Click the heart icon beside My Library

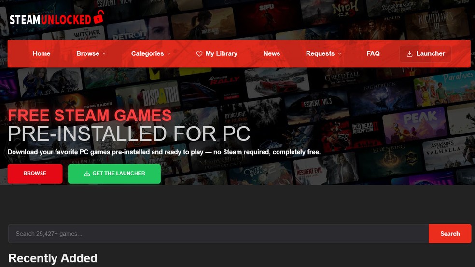click(x=199, y=54)
